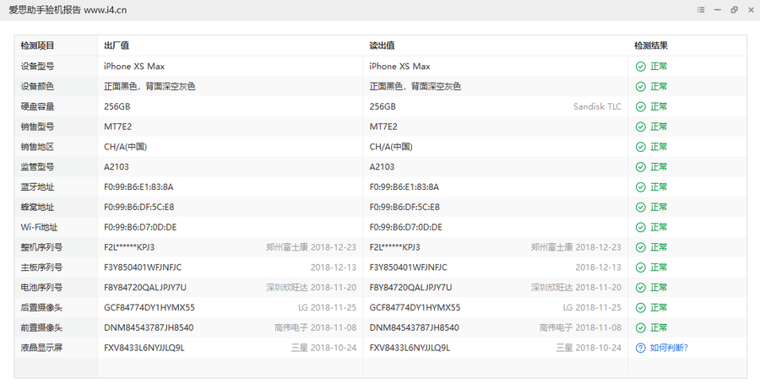Click the green check icon in 销售型号 row
This screenshot has height=384, width=760.
[x=641, y=127]
